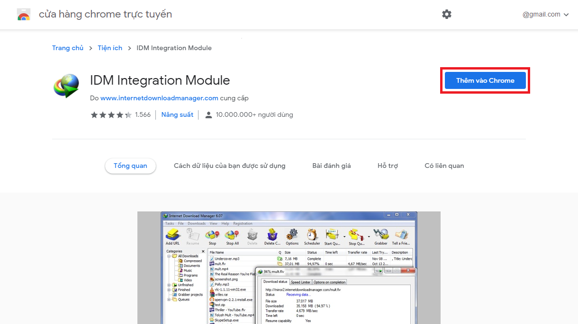The height and width of the screenshot is (324, 578).
Task: Open Start Queue dropdown arrow in IDM preview
Action: point(344,236)
